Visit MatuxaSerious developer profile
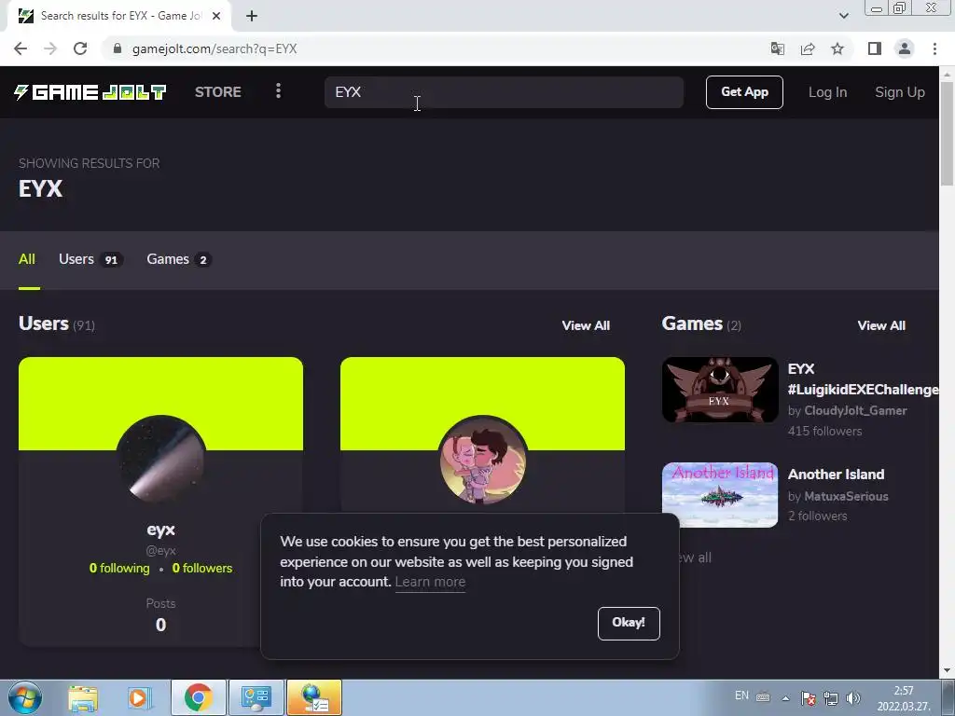The height and width of the screenshot is (716, 955). click(x=846, y=496)
